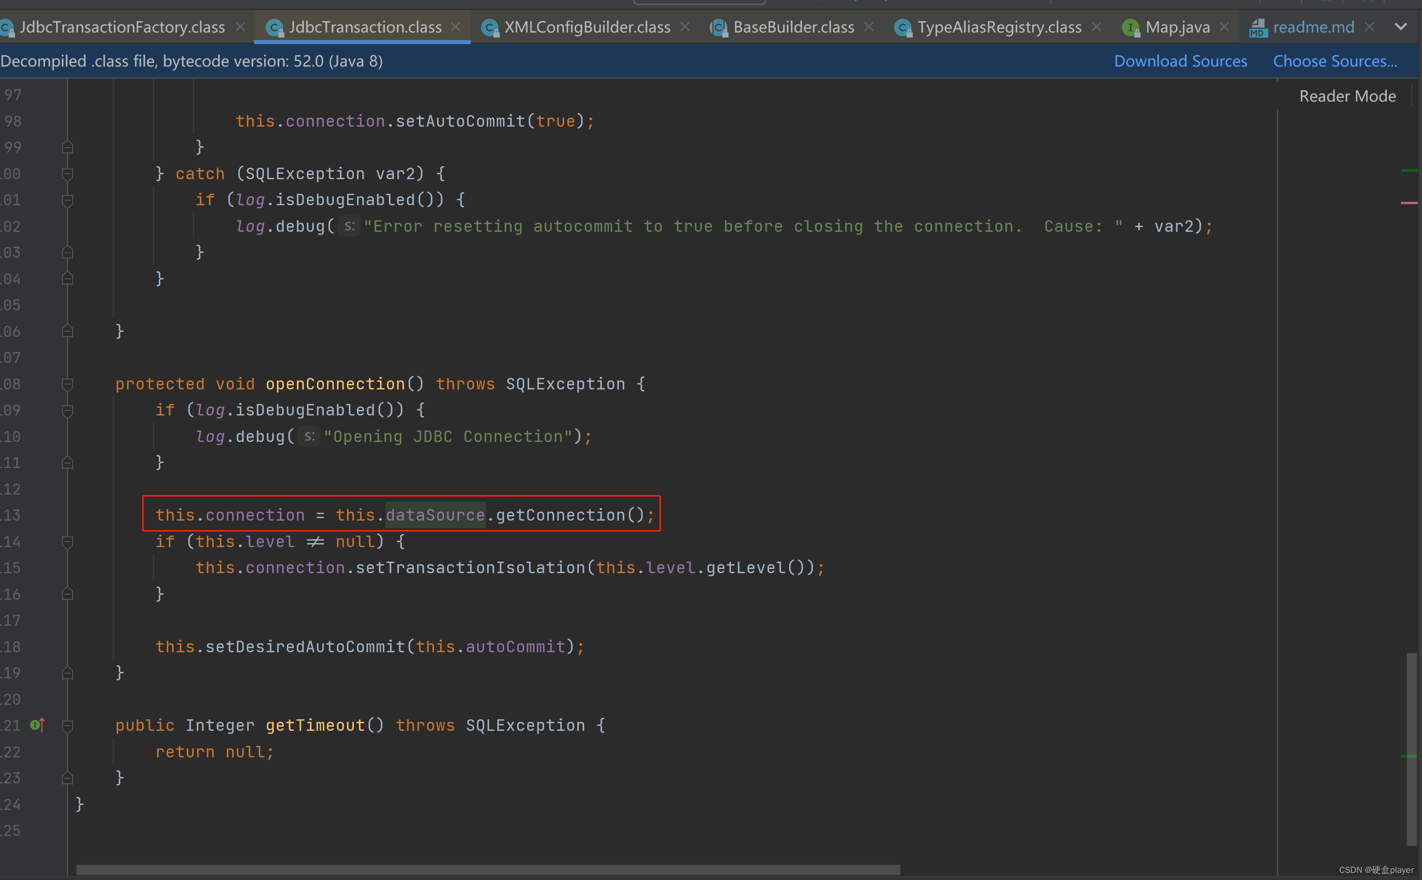Close the BaseBuilder.class tab
This screenshot has height=880, width=1422.
(x=869, y=27)
